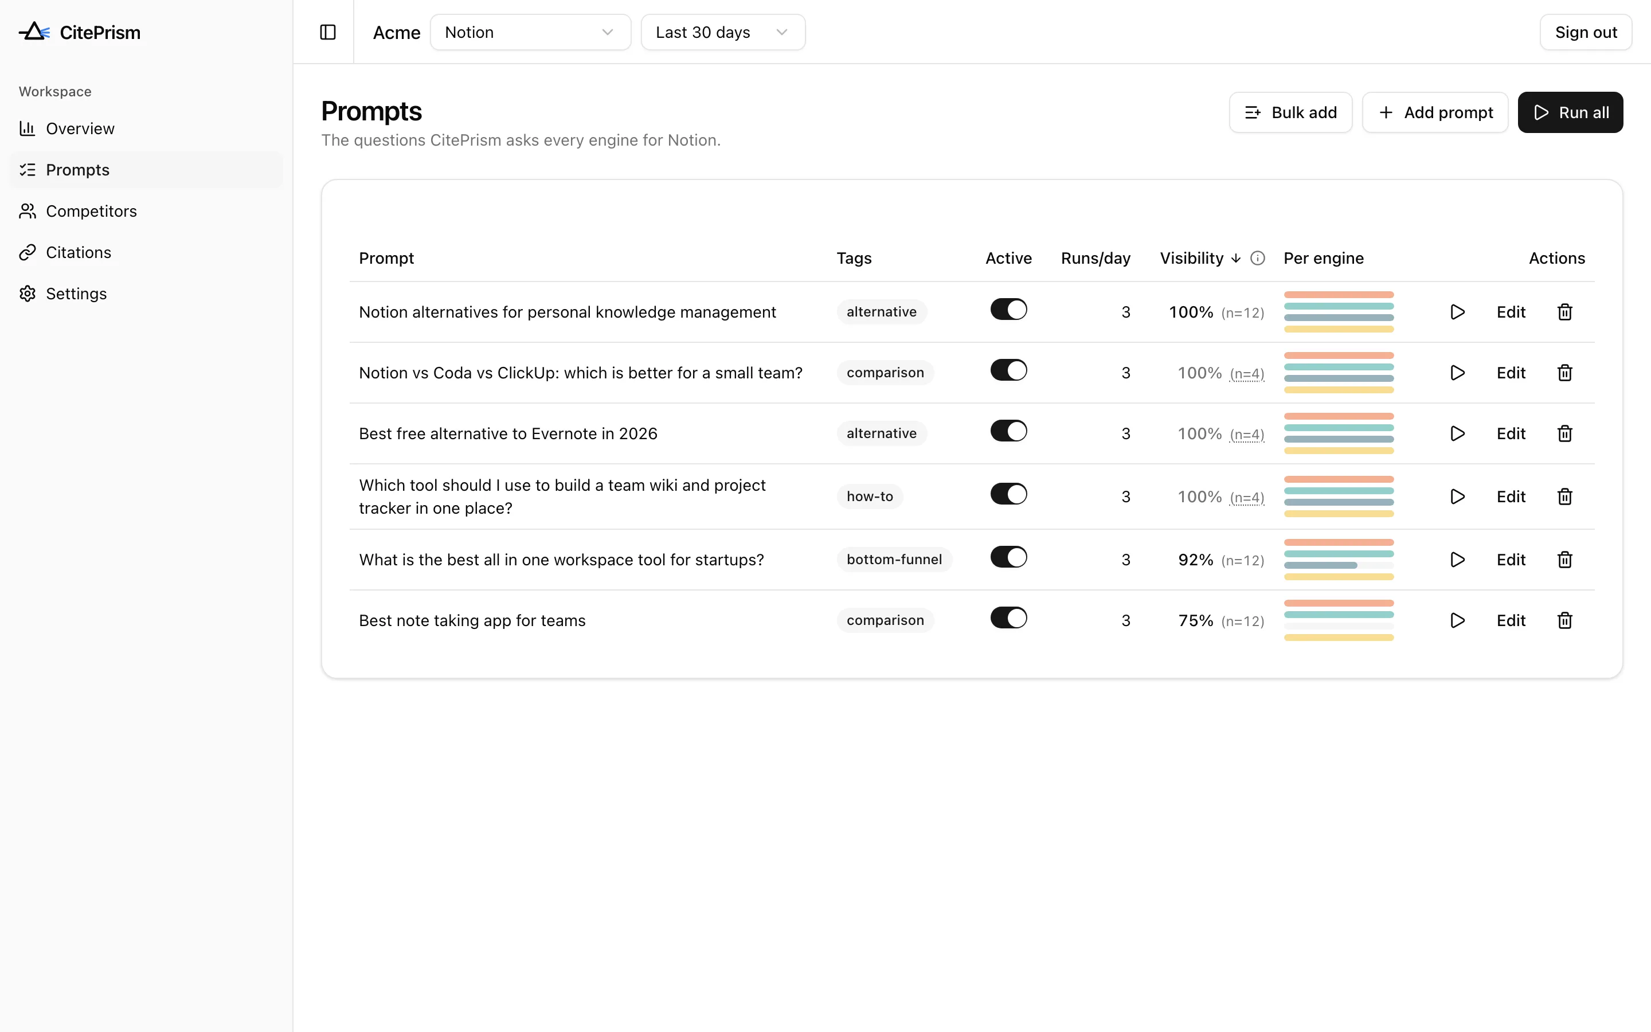Edit the team wiki and project tracker prompt
This screenshot has height=1032, width=1651.
tap(1511, 496)
